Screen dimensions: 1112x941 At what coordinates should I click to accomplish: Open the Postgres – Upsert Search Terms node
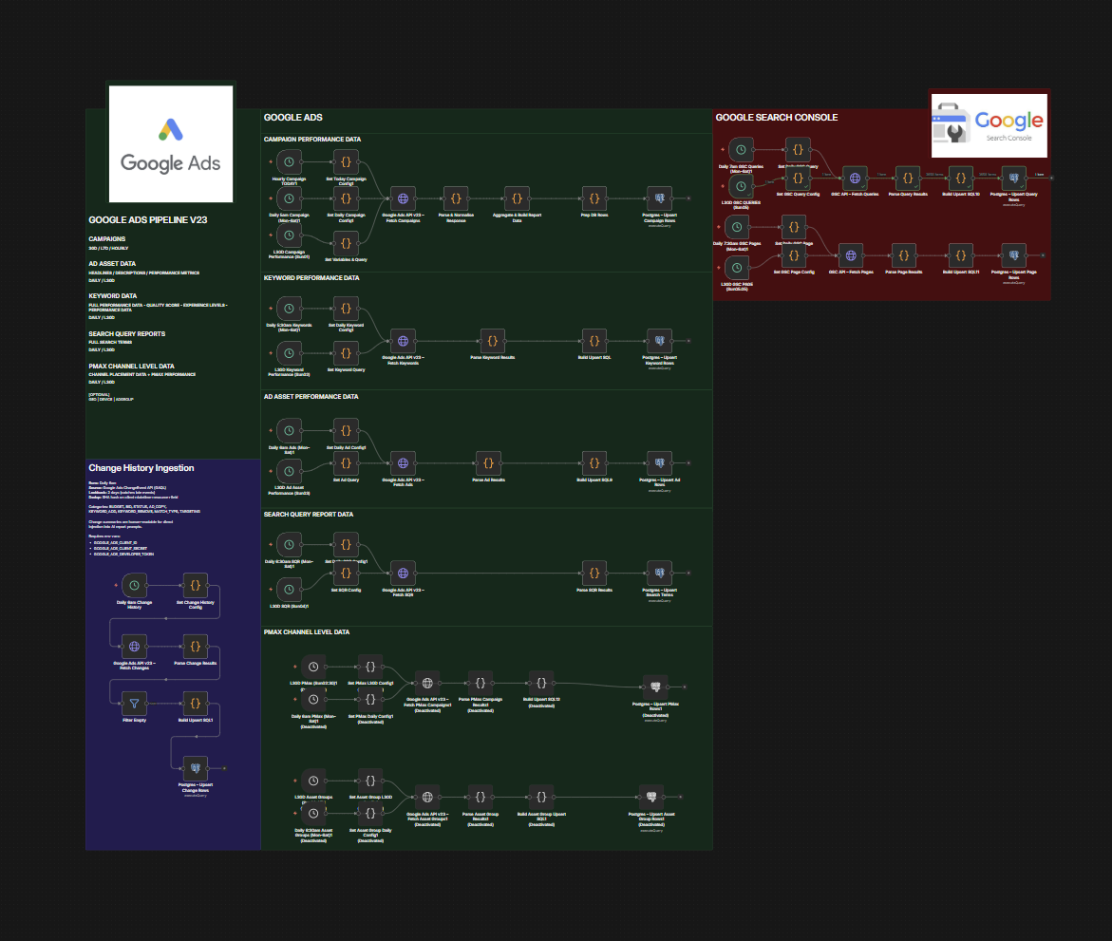click(660, 573)
